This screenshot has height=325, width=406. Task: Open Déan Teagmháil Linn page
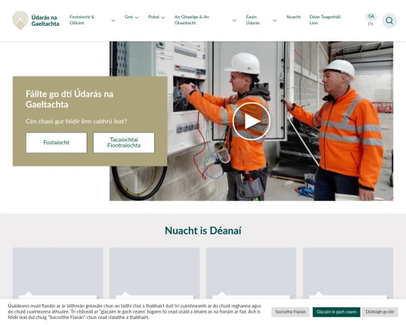click(325, 20)
